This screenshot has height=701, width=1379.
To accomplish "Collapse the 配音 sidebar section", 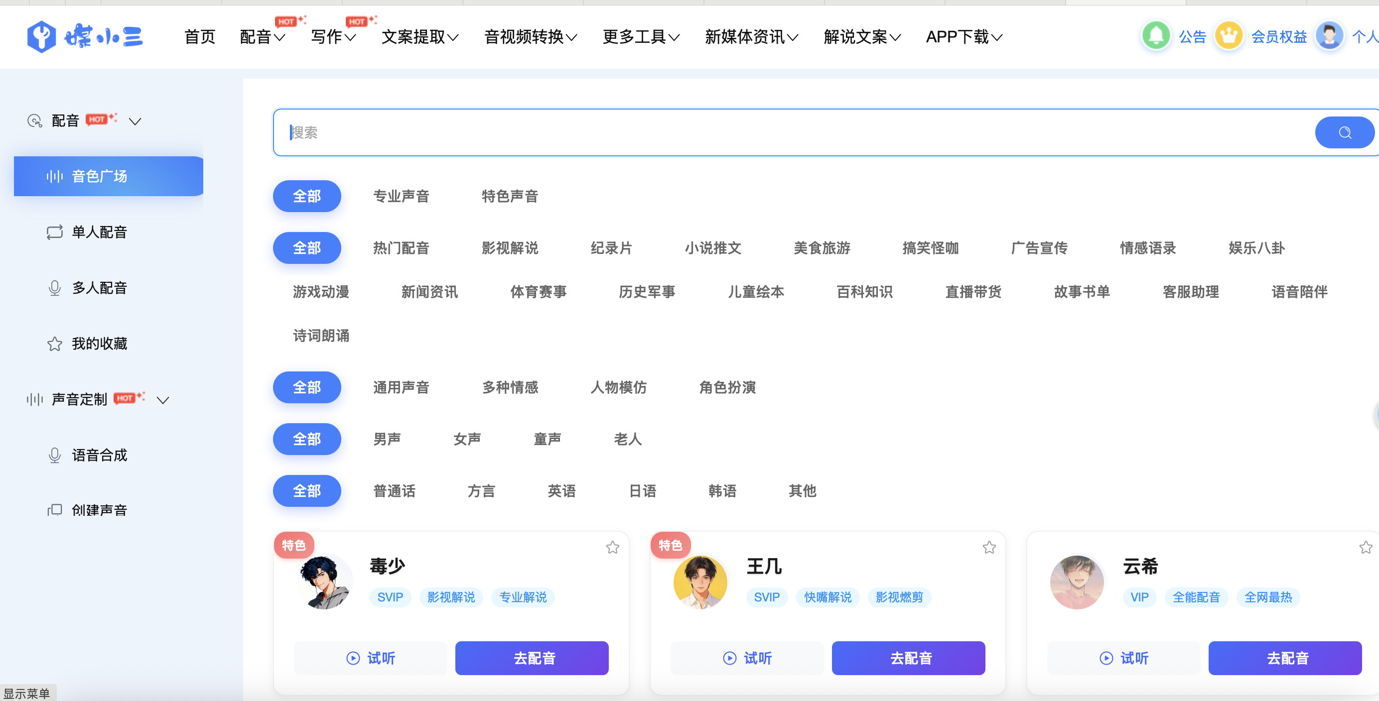I will click(135, 121).
